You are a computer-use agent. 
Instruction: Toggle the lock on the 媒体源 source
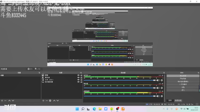[x=81, y=77]
